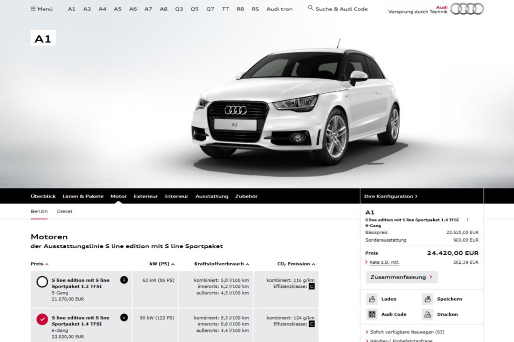Click the search magnifier icon
Image resolution: width=514 pixels, height=342 pixels.
[310, 8]
